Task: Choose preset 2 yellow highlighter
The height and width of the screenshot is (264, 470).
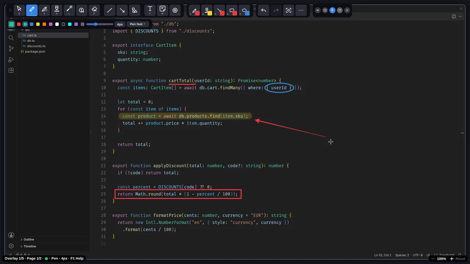Action: (207, 11)
